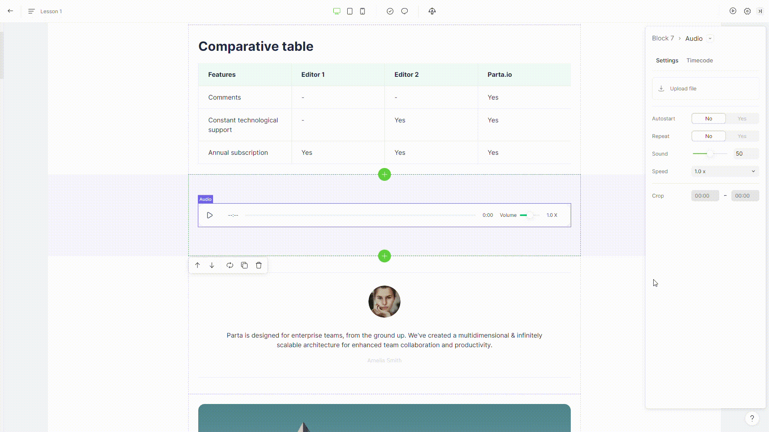Set Autostart to Yes
The height and width of the screenshot is (432, 769).
coord(742,119)
